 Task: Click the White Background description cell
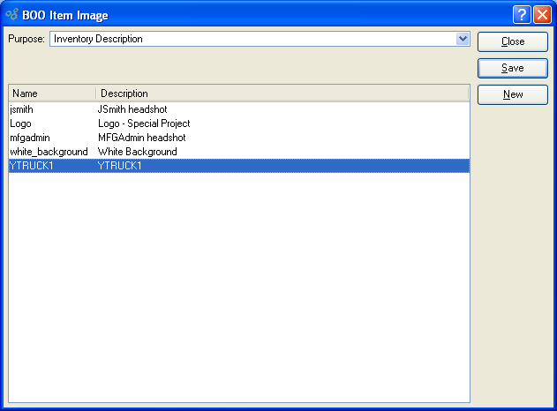coord(138,152)
